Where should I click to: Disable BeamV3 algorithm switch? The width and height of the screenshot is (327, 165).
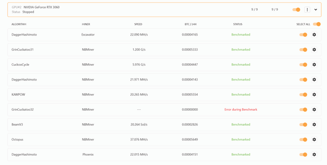(x=303, y=125)
